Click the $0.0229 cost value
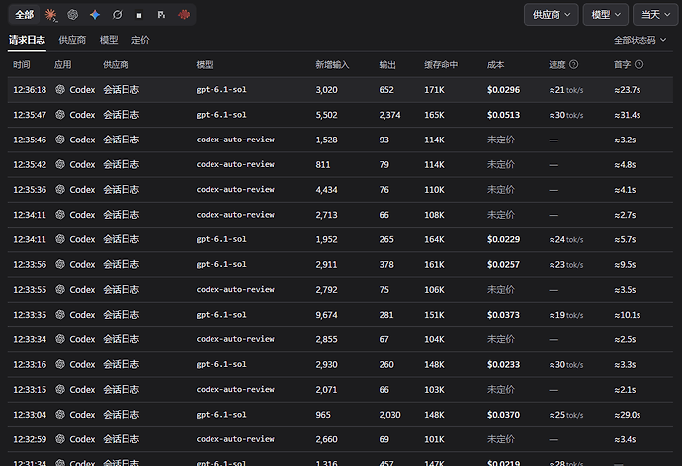The image size is (682, 466). coord(503,239)
